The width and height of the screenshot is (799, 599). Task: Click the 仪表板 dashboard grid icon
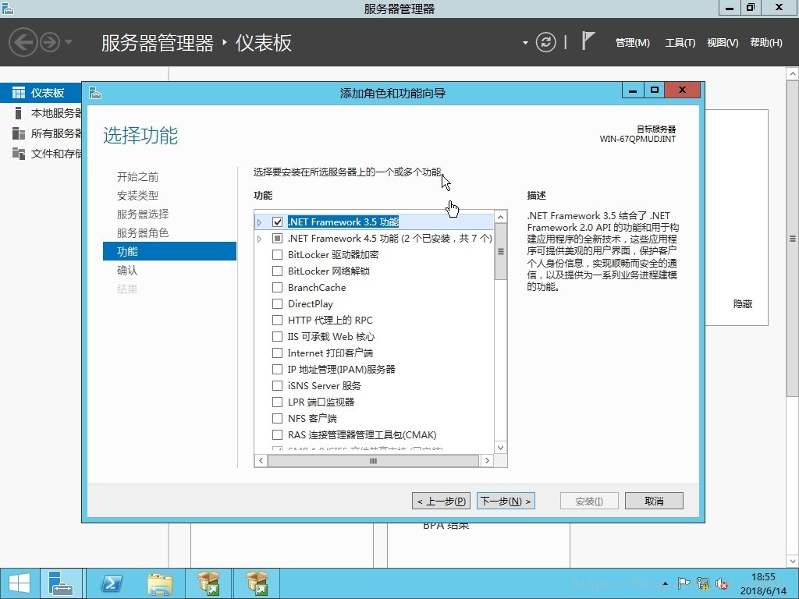coord(19,93)
